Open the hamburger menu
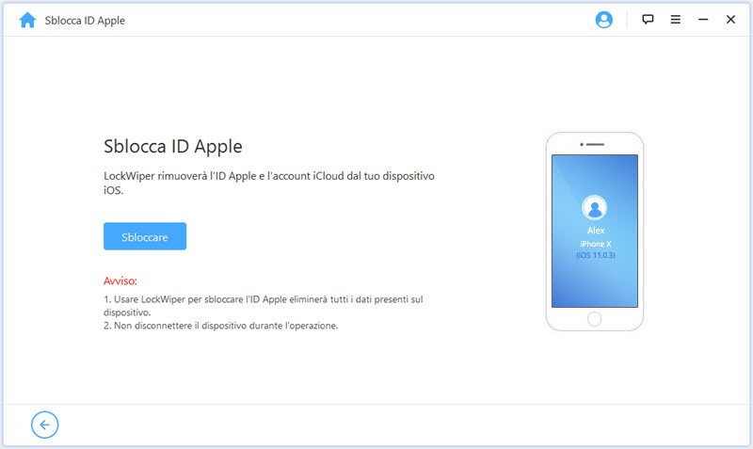Image resolution: width=753 pixels, height=449 pixels. tap(675, 20)
